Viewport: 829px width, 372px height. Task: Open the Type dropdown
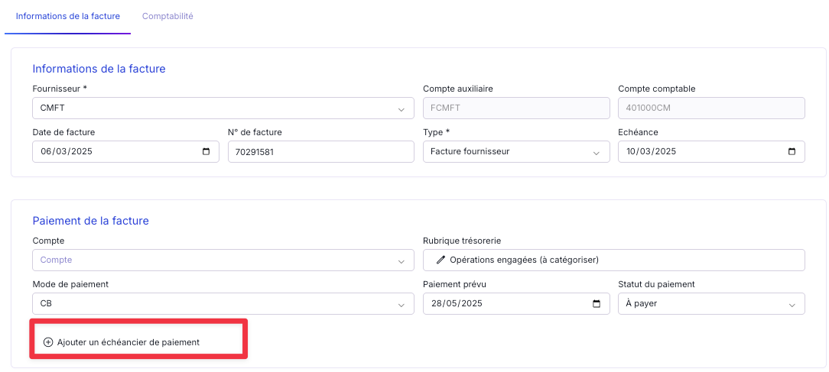click(512, 152)
